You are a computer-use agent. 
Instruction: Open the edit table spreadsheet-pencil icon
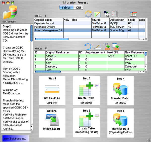pos(97,14)
